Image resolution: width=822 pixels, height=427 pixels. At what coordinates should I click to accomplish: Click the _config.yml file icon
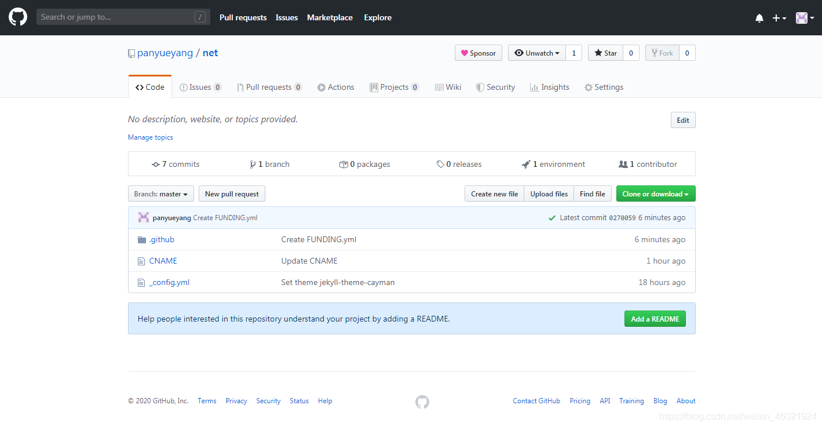click(141, 283)
